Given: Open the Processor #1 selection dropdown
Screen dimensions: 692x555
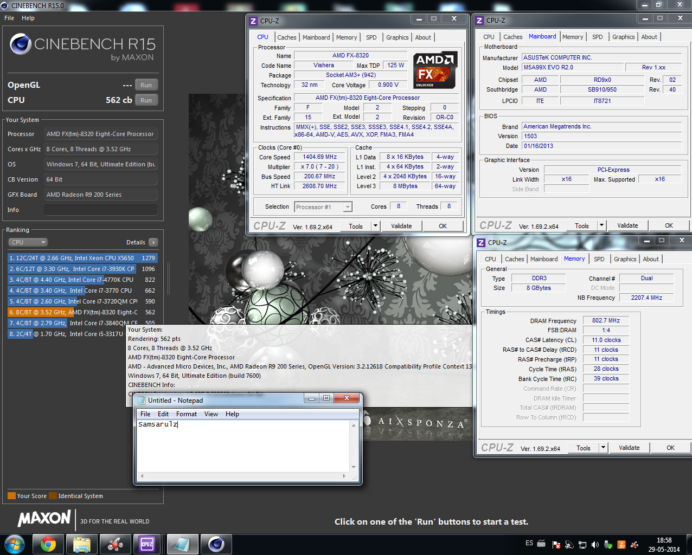Looking at the screenshot, I should [323, 207].
